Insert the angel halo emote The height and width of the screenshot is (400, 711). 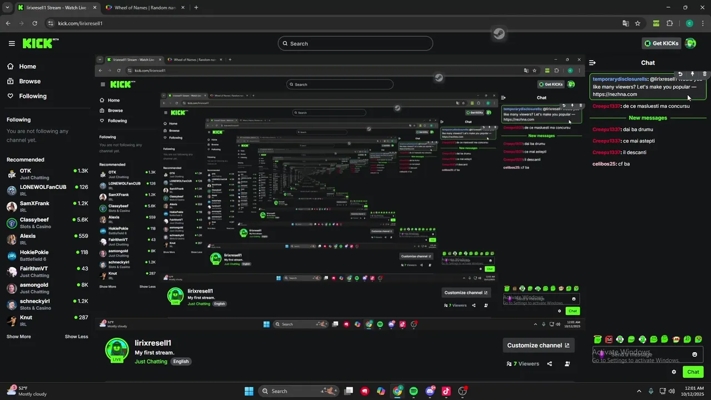click(598, 339)
